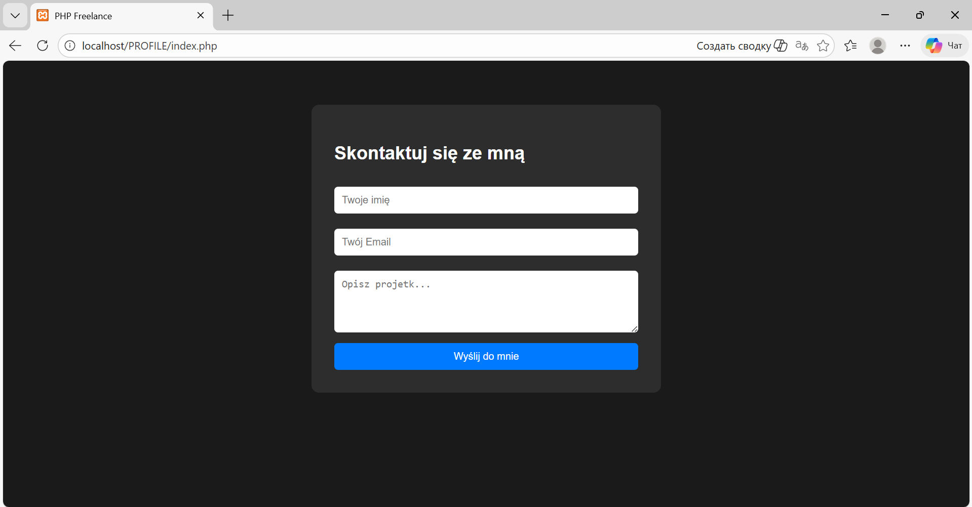This screenshot has width=972, height=507.
Task: Open the favorites list icon
Action: pos(850,46)
